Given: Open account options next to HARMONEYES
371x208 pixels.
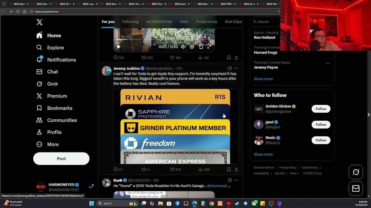Looking at the screenshot, I should pyautogui.click(x=90, y=187).
